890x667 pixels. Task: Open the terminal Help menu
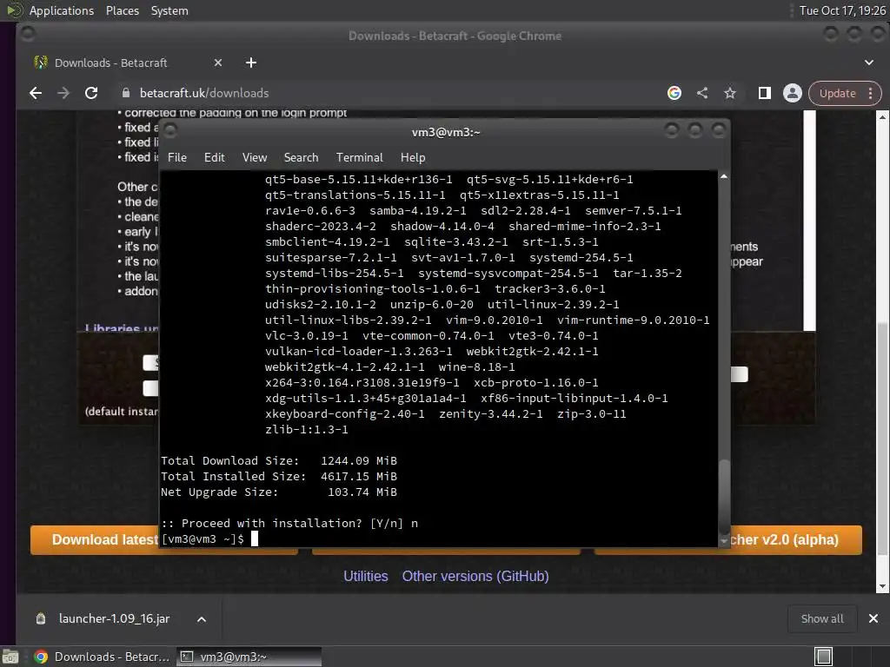(413, 158)
